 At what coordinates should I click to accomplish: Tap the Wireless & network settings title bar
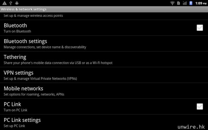pos(104,9)
